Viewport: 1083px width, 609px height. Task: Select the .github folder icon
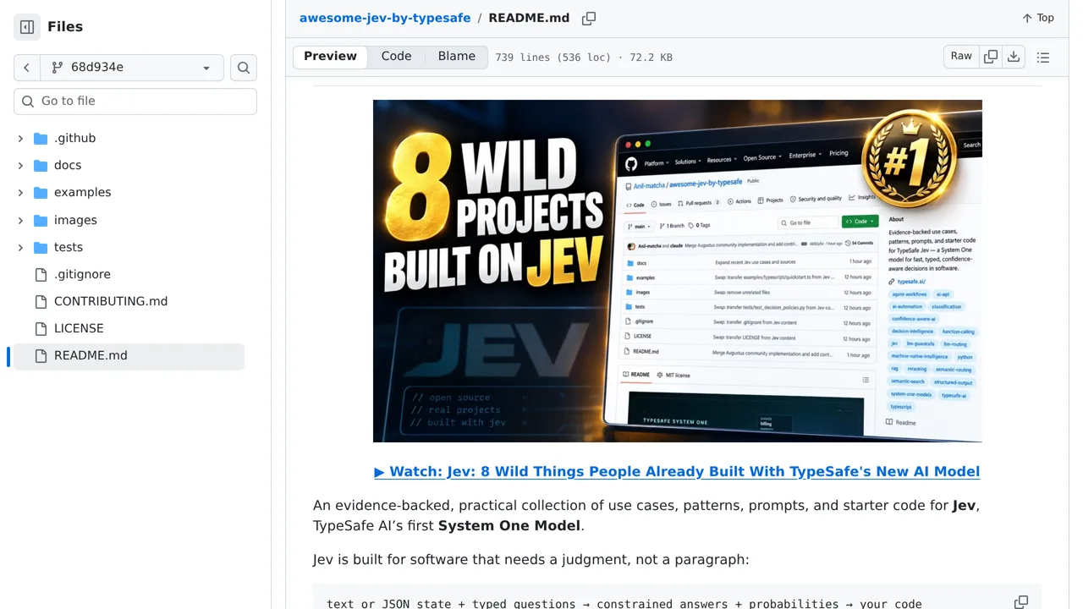tap(41, 139)
